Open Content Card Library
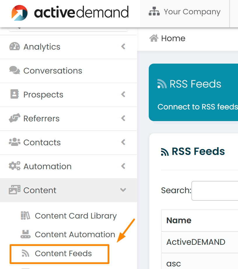 (x=69, y=216)
